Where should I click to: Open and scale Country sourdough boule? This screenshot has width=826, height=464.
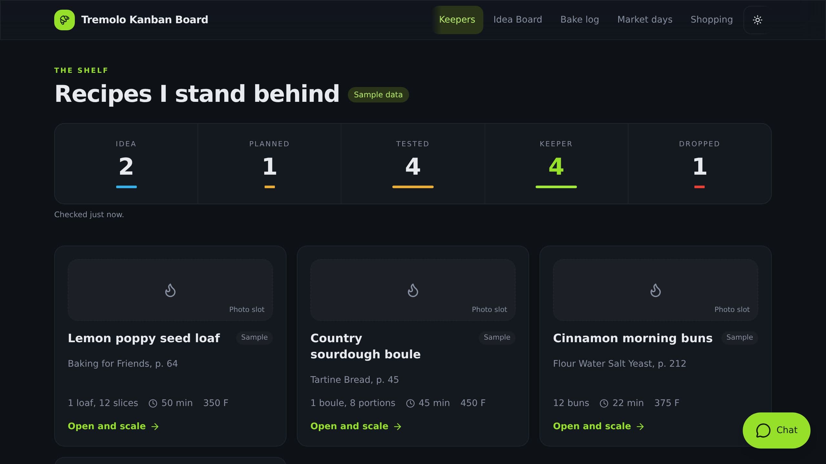coord(356,426)
